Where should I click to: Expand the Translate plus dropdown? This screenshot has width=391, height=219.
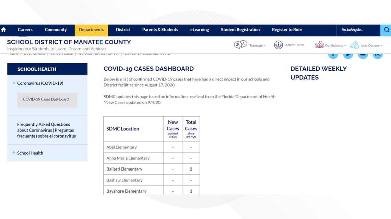point(265,45)
